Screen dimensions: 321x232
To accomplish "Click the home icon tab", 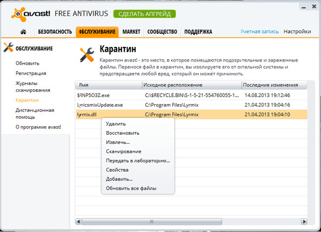I will (23, 32).
